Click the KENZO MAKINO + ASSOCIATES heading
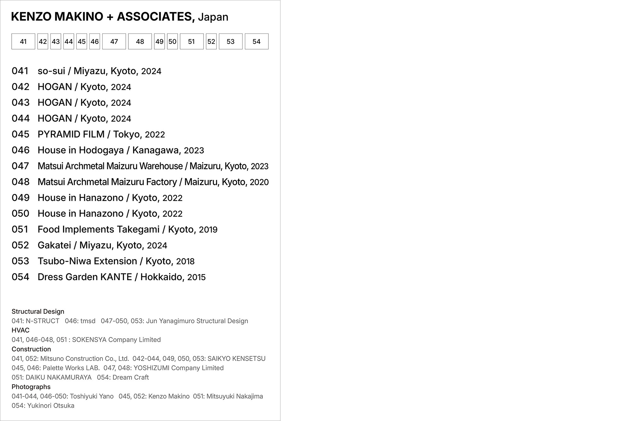Image resolution: width=631 pixels, height=421 pixels. [x=103, y=17]
